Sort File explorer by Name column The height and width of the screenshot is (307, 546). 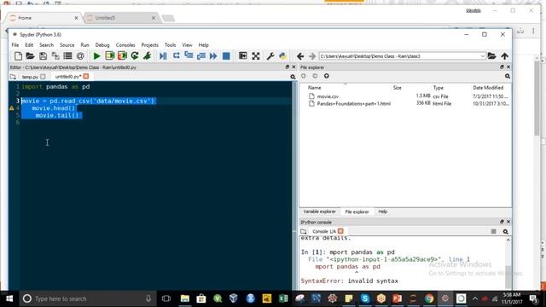(315, 88)
